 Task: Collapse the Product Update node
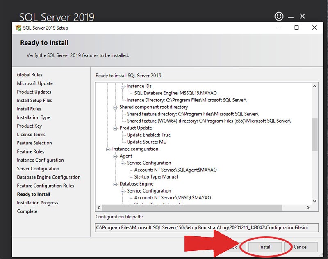116,128
